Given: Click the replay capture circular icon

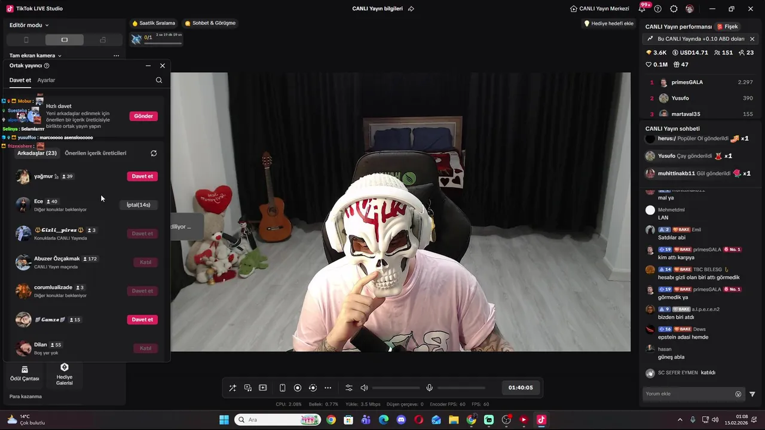Looking at the screenshot, I should 313,388.
